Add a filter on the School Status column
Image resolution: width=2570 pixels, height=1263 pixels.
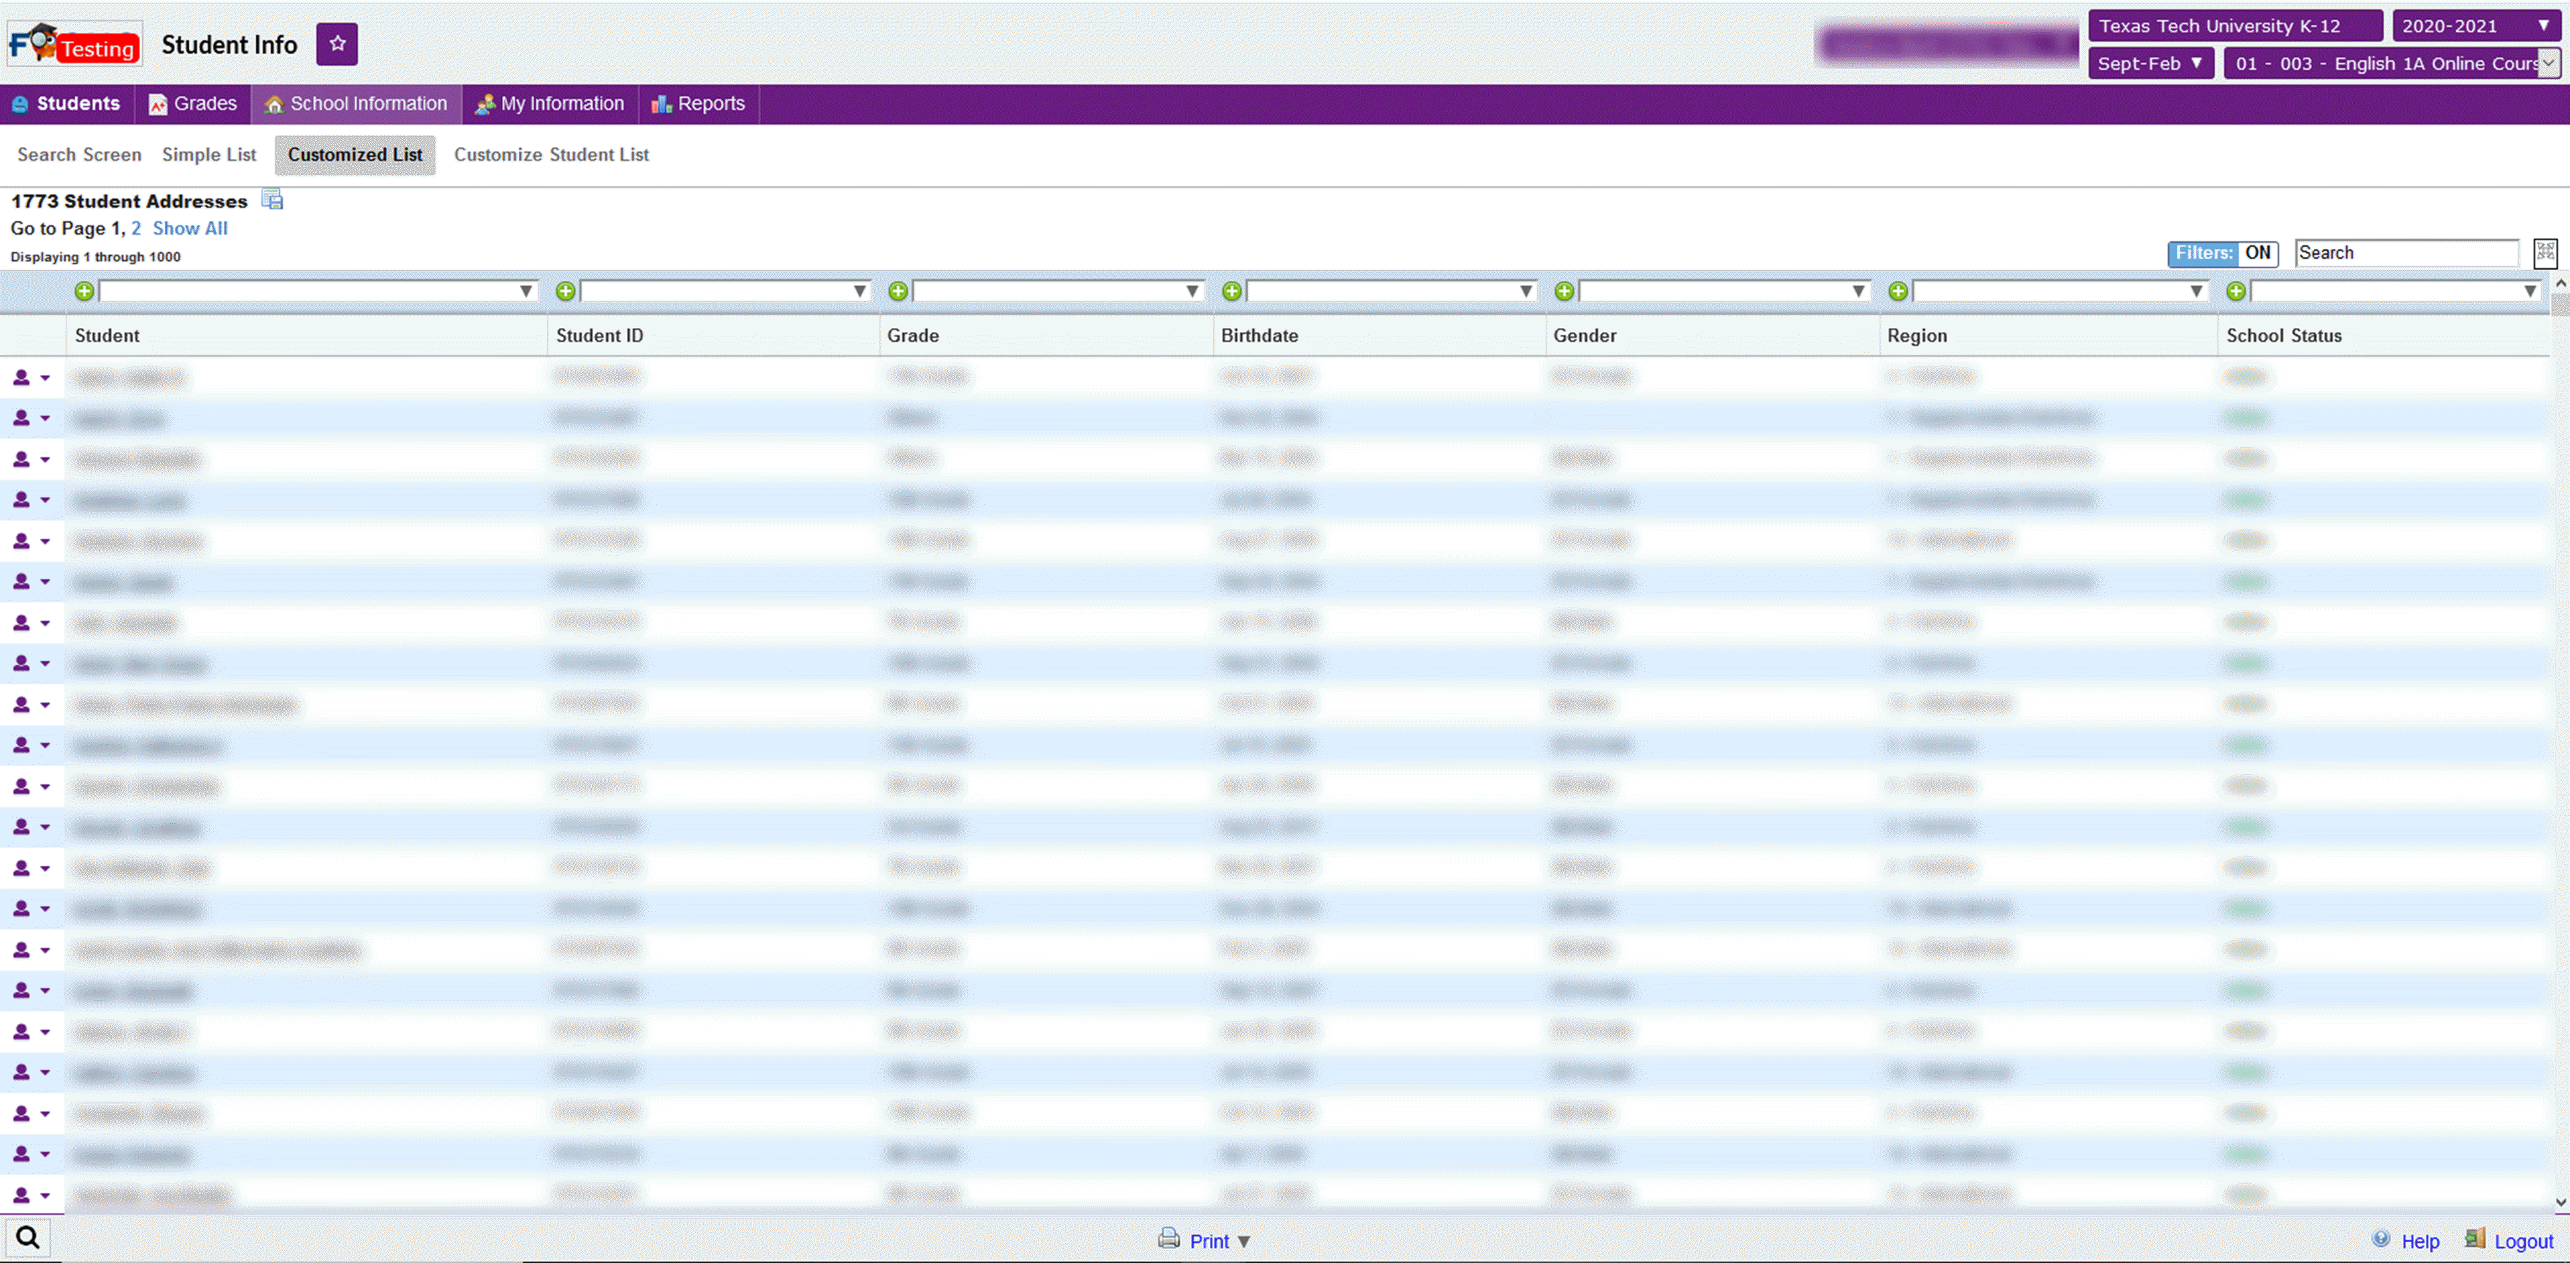pyautogui.click(x=2237, y=290)
